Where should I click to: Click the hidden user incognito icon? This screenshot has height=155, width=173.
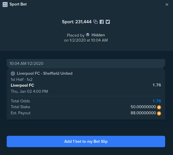pyautogui.click(x=88, y=35)
